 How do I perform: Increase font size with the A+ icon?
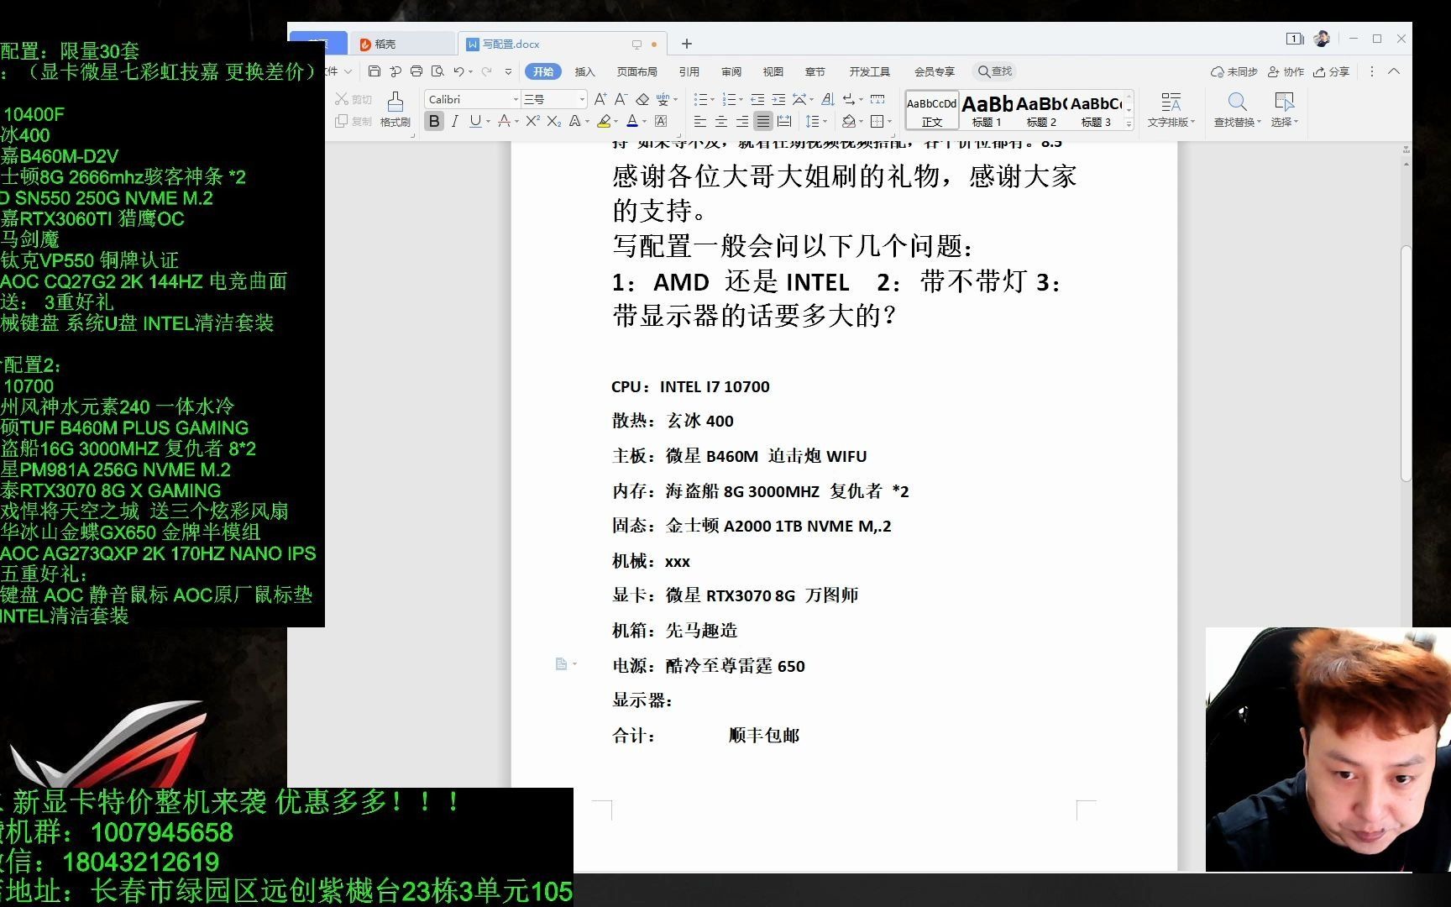600,99
